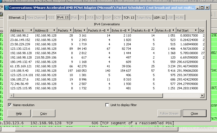Select the row with address 192.168.98.2
The width and height of the screenshot is (217, 133).
[107, 35]
